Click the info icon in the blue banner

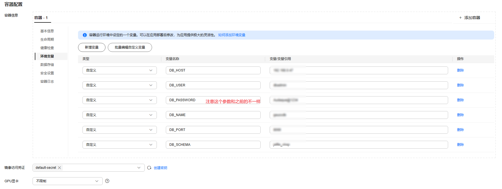tap(85, 35)
